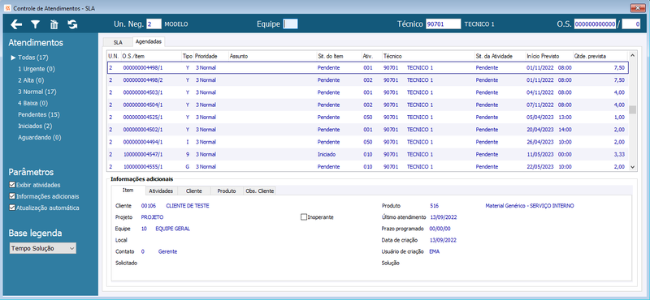Open the Produto info tab
This screenshot has height=300, width=650.
[x=227, y=191]
